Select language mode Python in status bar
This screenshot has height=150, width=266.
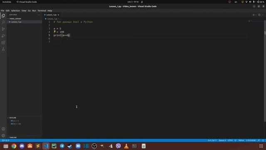click(x=241, y=140)
